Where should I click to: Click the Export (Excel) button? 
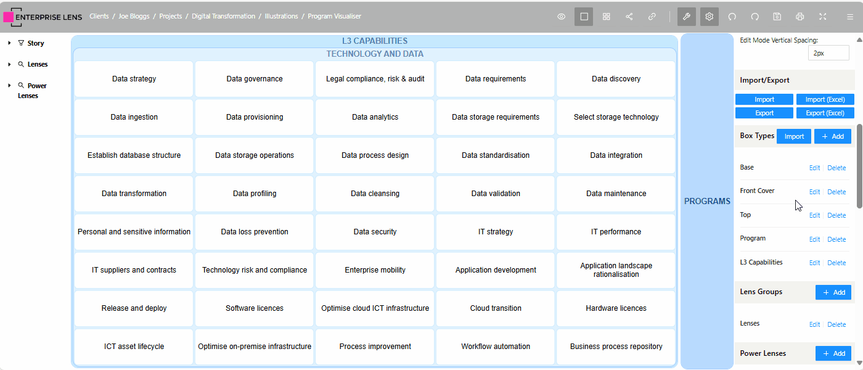click(x=825, y=113)
